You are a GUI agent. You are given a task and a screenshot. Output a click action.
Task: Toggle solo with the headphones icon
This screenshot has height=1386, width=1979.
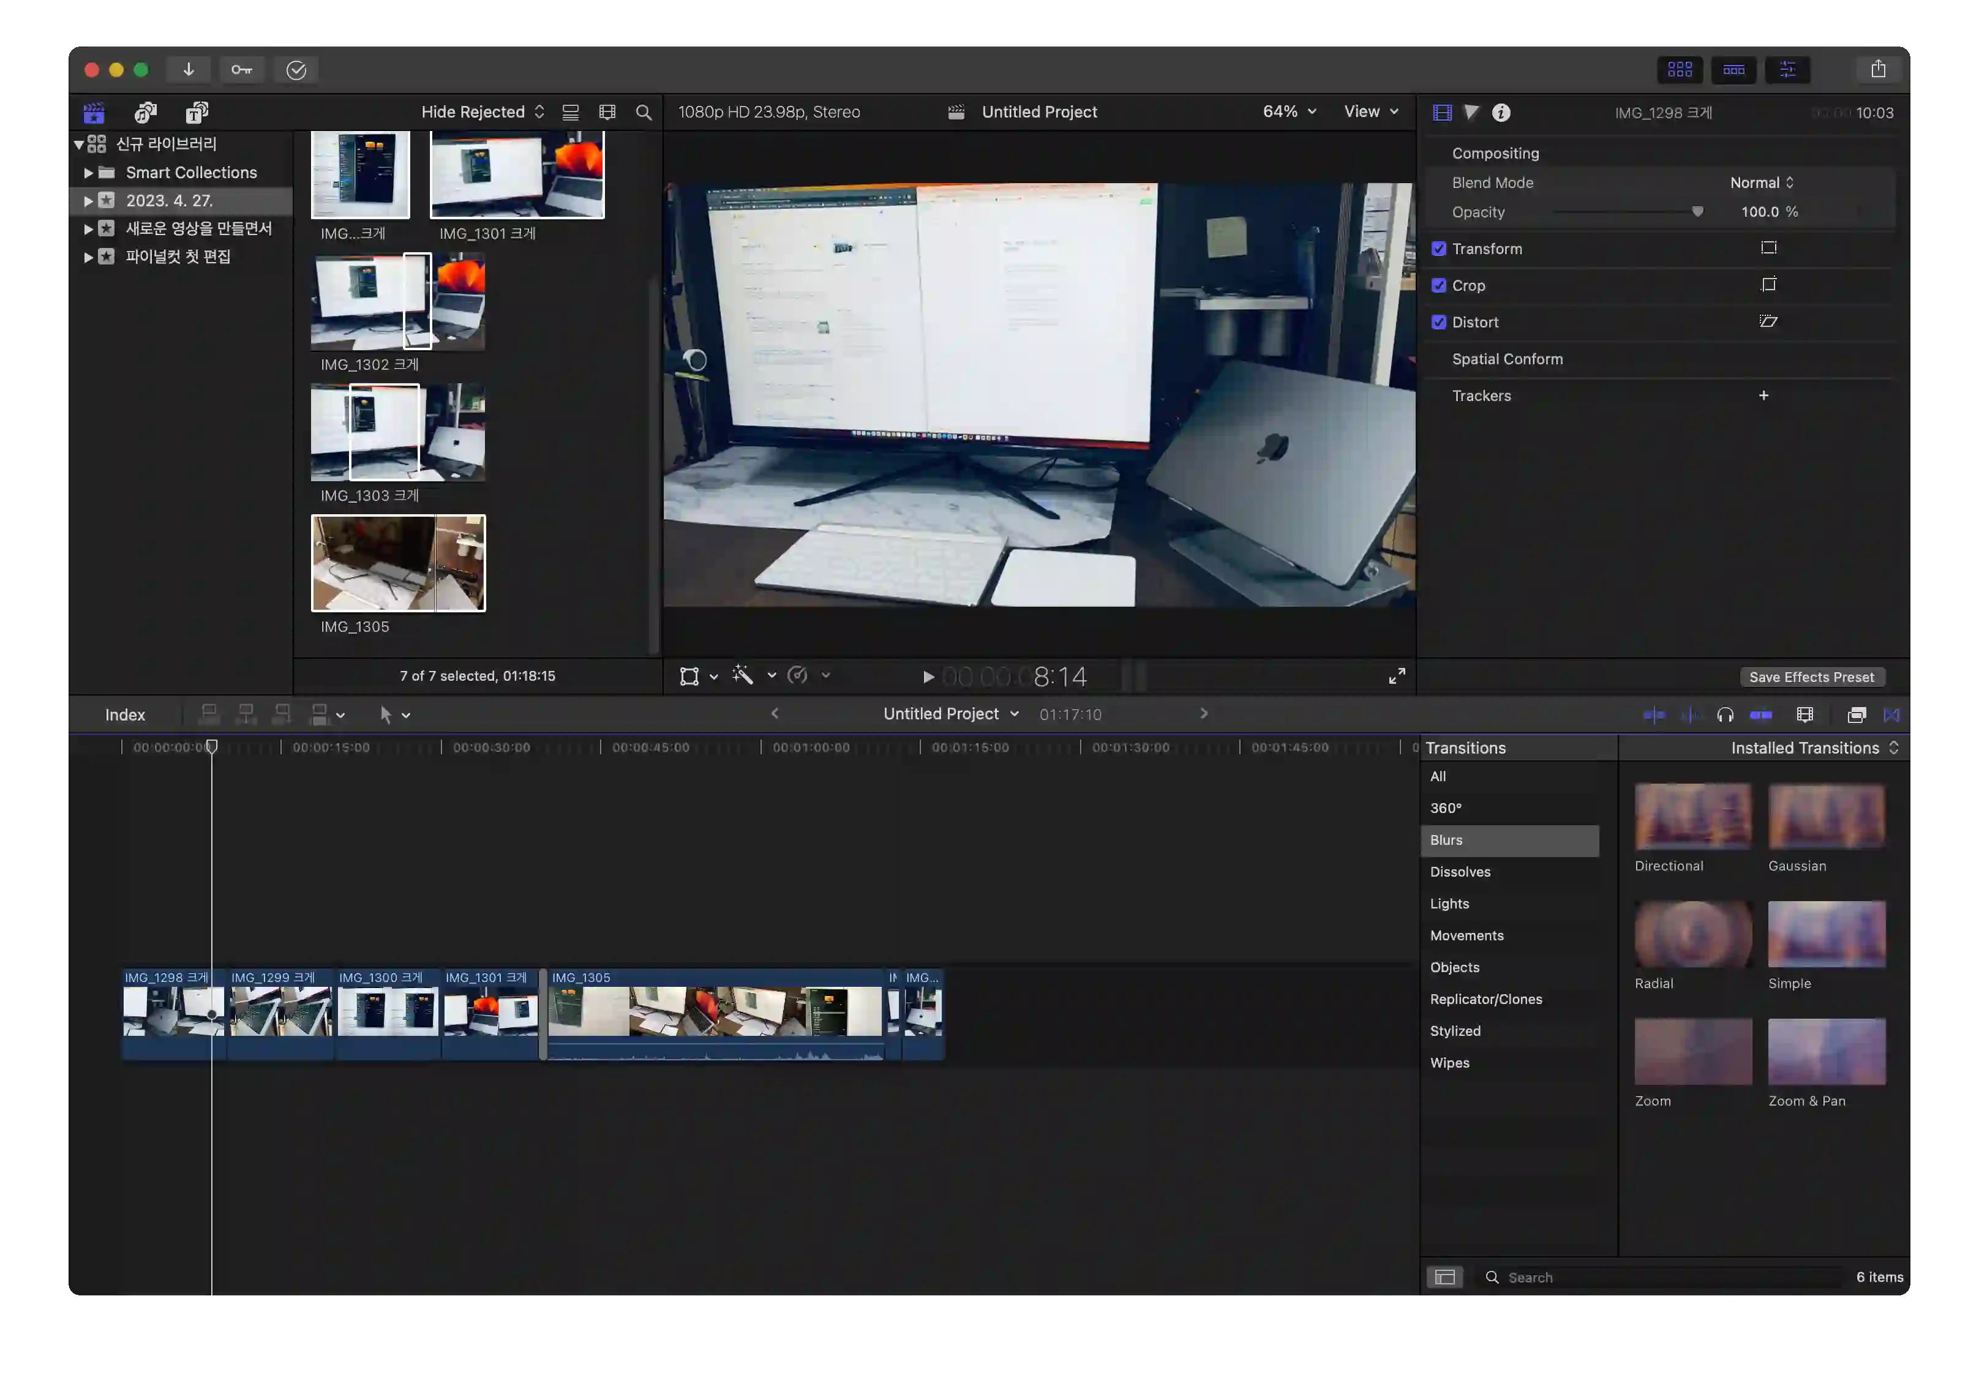point(1725,714)
